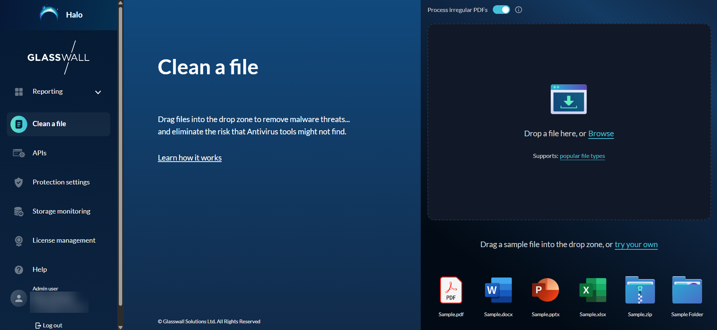Choose the Sample.pptx PowerPoint icon
Screen dimensions: 717x330
[546, 290]
